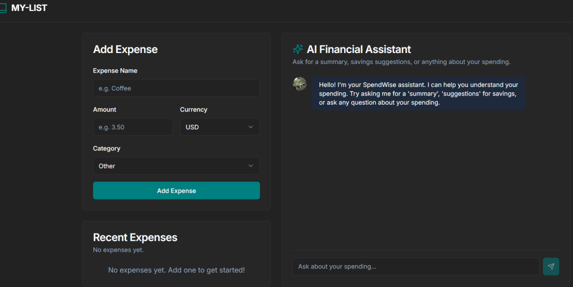This screenshot has width=573, height=287.
Task: Click the Add Expense panel heading
Action: click(125, 49)
